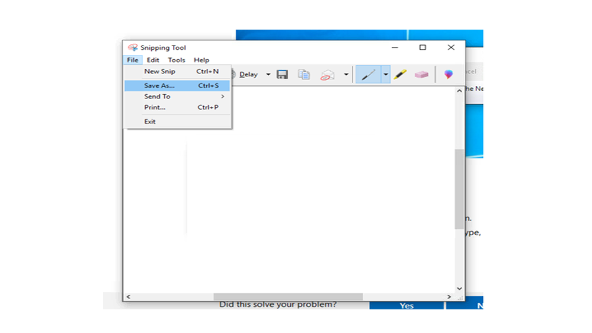Open the Help menu
This screenshot has width=592, height=333.
click(201, 60)
